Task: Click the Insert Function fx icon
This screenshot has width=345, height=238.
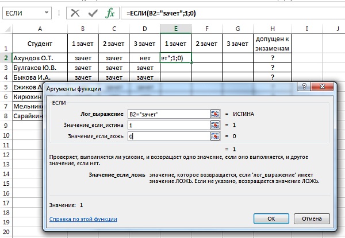Action: [x=109, y=13]
